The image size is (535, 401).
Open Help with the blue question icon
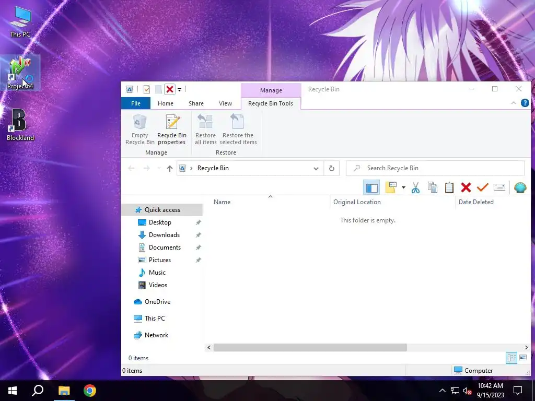[525, 103]
